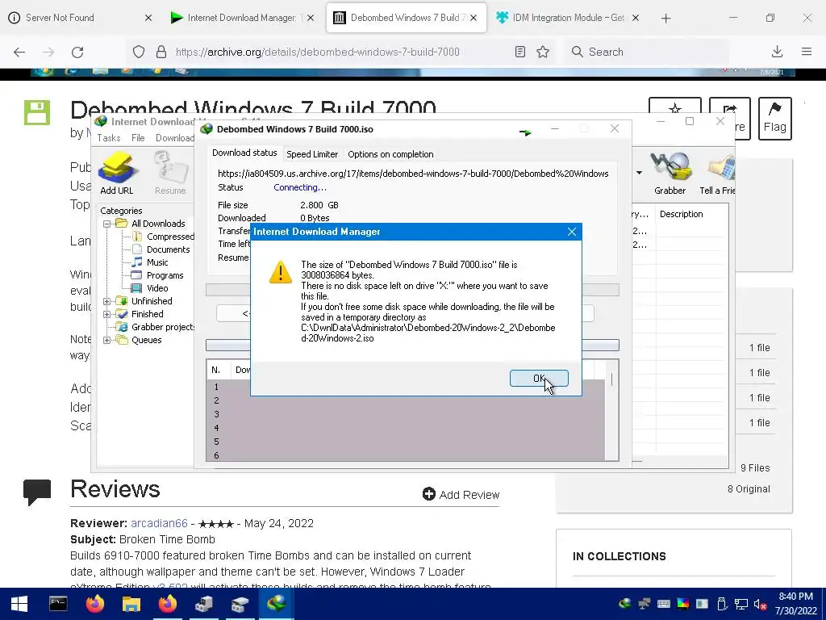
Task: Click the IDM icon in the taskbar
Action: click(x=276, y=604)
